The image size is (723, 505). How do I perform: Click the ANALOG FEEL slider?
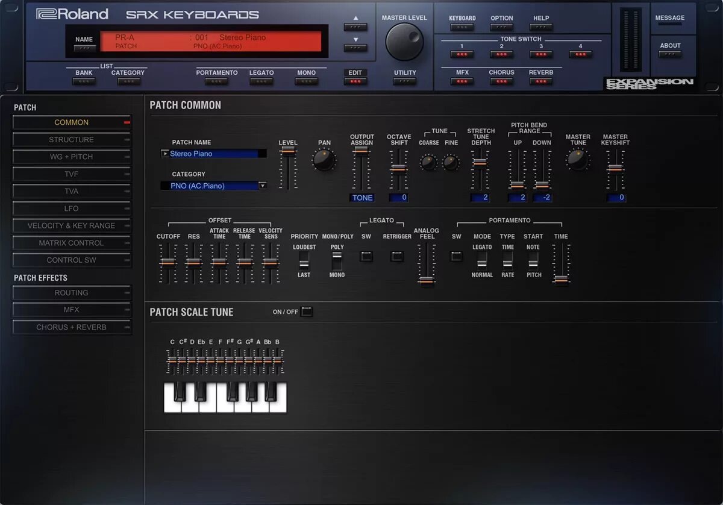pos(427,264)
